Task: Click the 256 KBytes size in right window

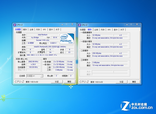Action: tap(102, 53)
